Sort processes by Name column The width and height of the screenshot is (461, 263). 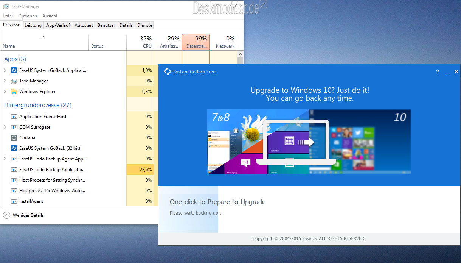(44, 42)
